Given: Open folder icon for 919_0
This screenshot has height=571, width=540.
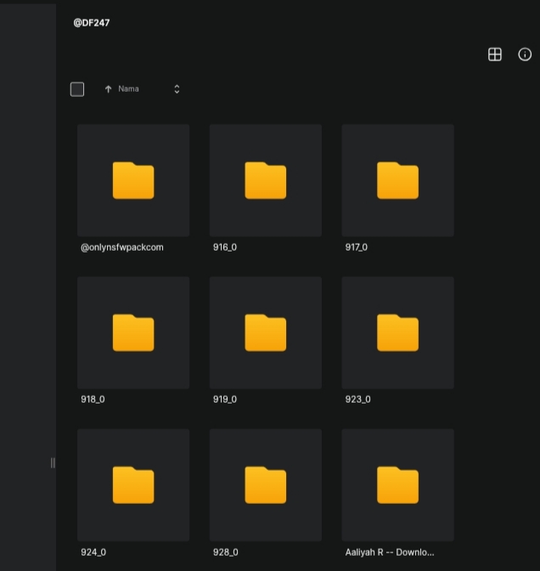Looking at the screenshot, I should point(265,332).
